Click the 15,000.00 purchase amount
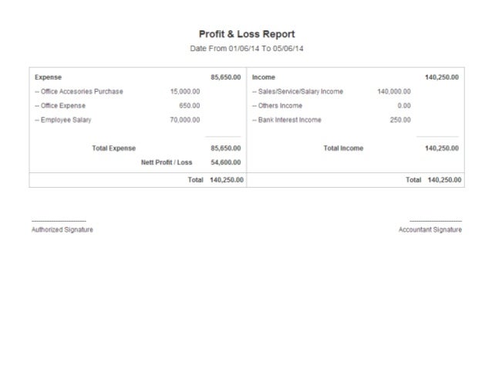The width and height of the screenshot is (492, 370). (x=185, y=91)
